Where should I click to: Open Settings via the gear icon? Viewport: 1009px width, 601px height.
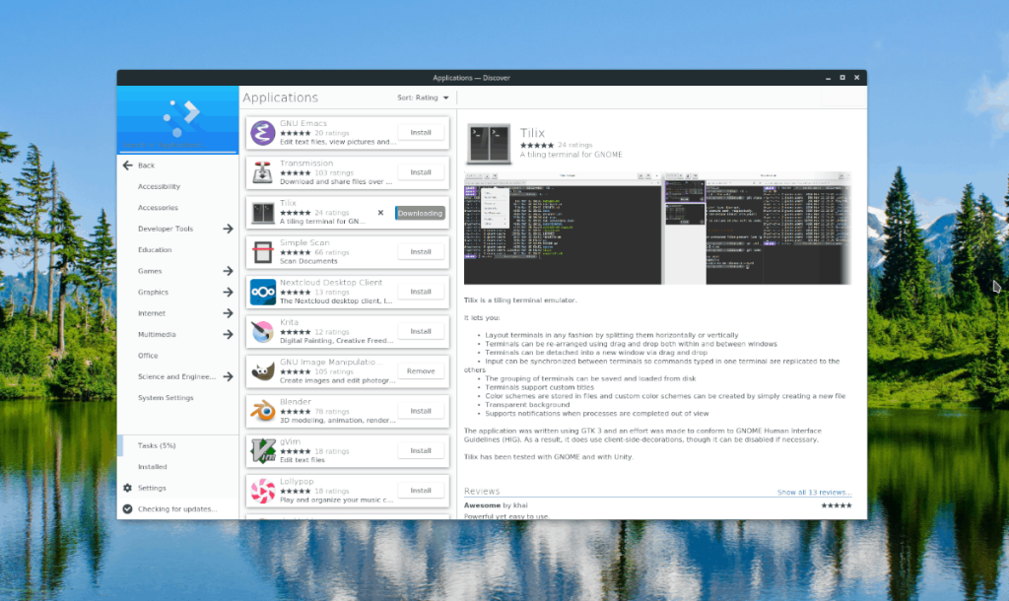(155, 487)
